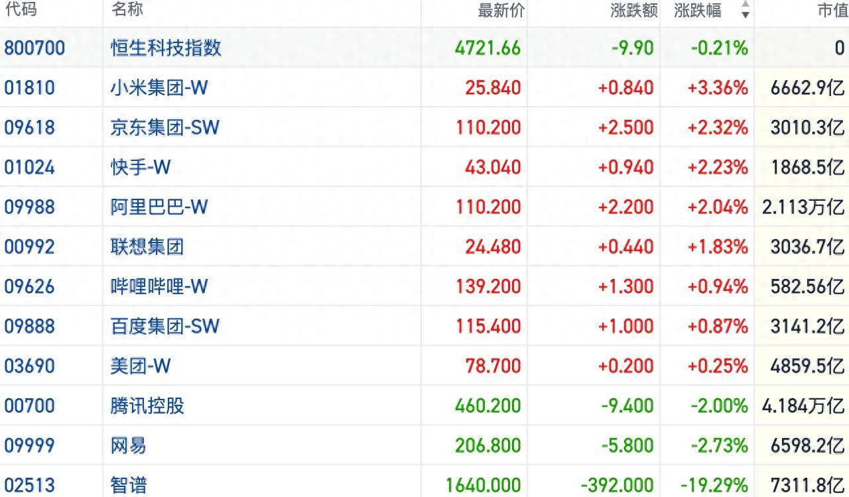Click 智谱 latest price 1640.000
849x497 pixels.
pos(484,485)
